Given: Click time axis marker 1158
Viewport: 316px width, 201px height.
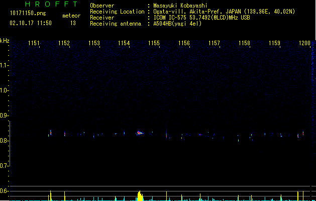Looking at the screenshot, I should pyautogui.click(x=244, y=43).
